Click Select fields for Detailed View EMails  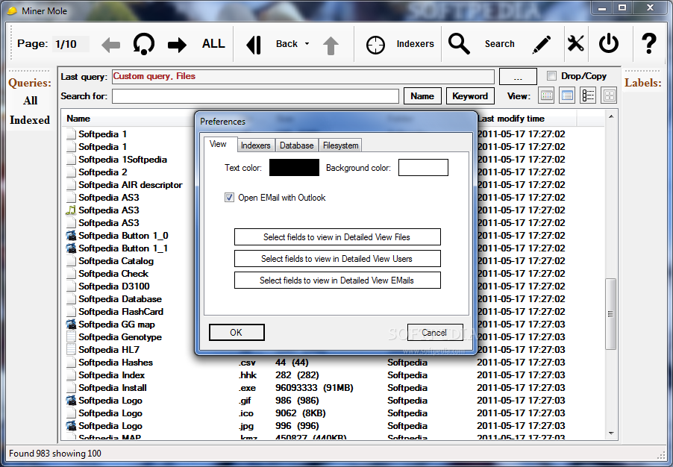[x=337, y=280]
